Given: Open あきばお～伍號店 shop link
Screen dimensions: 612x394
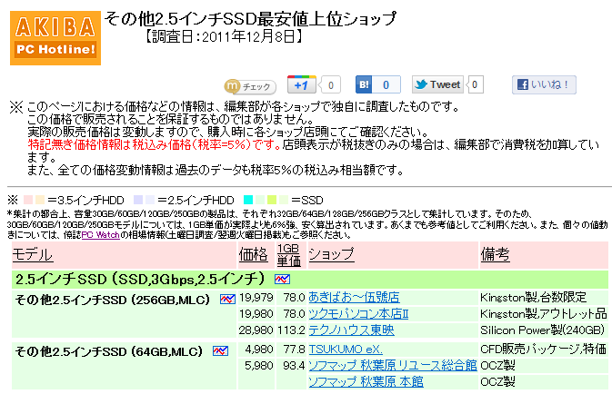Looking at the screenshot, I should [354, 298].
